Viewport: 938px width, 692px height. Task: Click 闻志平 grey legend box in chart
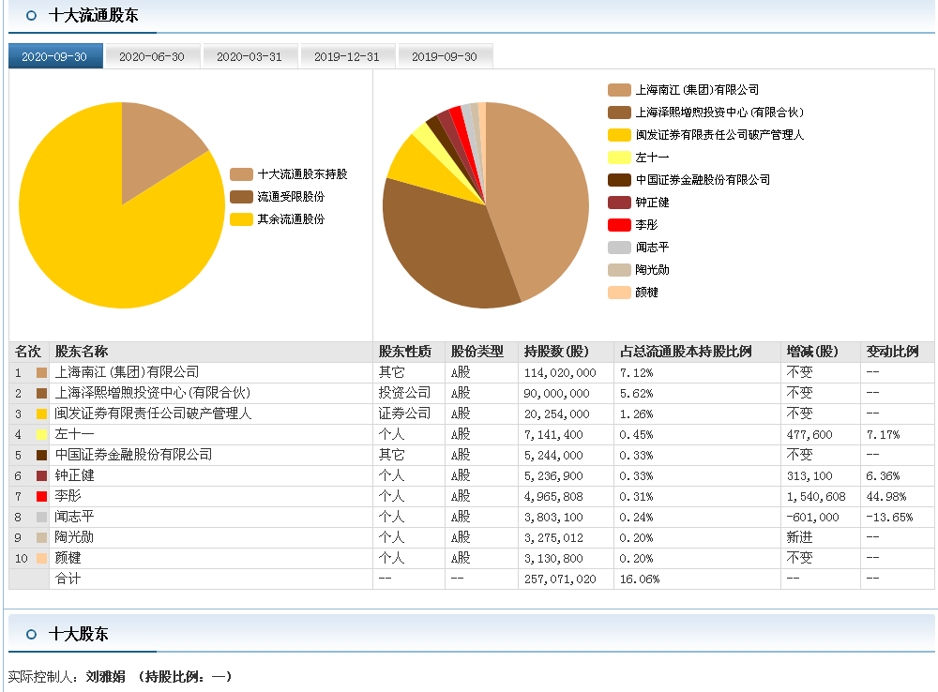(619, 247)
